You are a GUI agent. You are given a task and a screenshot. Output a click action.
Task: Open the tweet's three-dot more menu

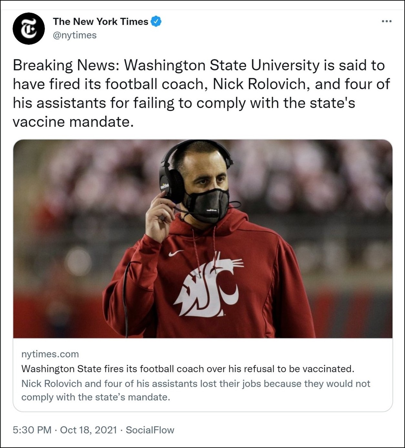[386, 21]
